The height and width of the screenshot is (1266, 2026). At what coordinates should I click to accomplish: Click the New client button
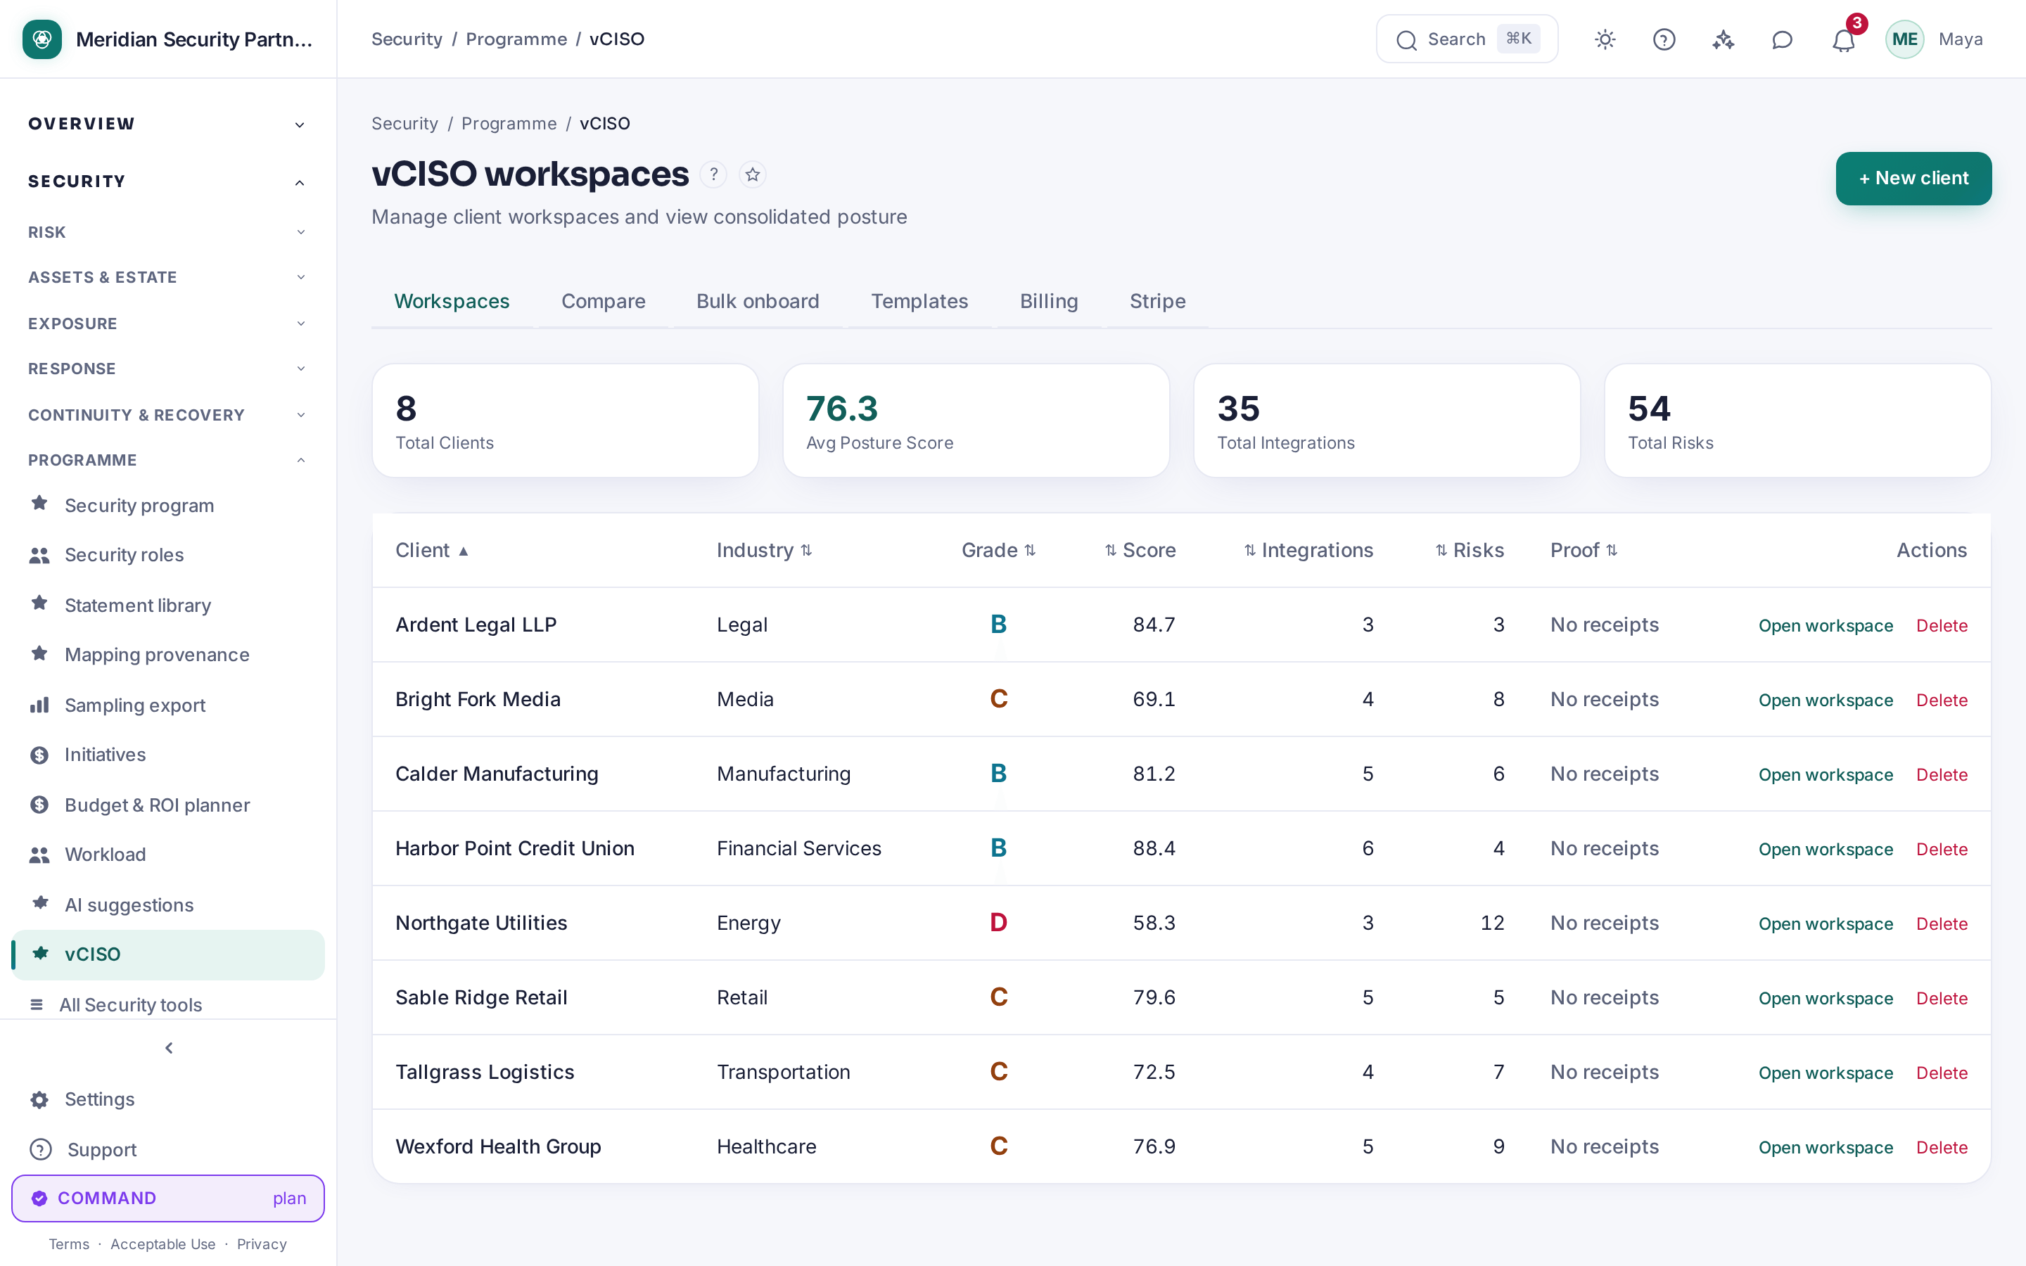1913,179
